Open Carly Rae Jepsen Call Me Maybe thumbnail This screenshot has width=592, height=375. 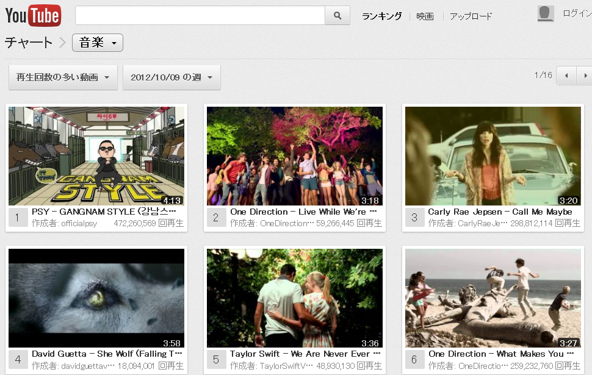pos(493,156)
